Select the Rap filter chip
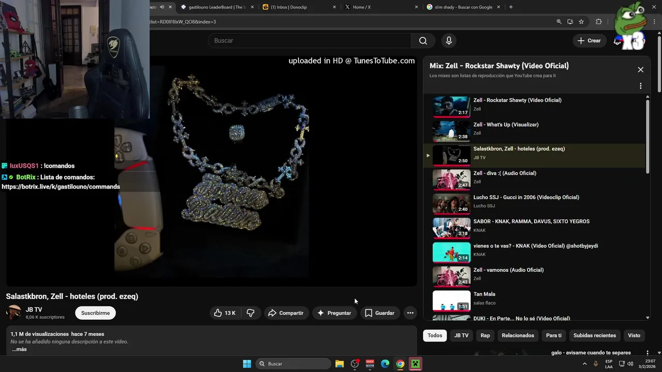The image size is (662, 372). [x=485, y=335]
